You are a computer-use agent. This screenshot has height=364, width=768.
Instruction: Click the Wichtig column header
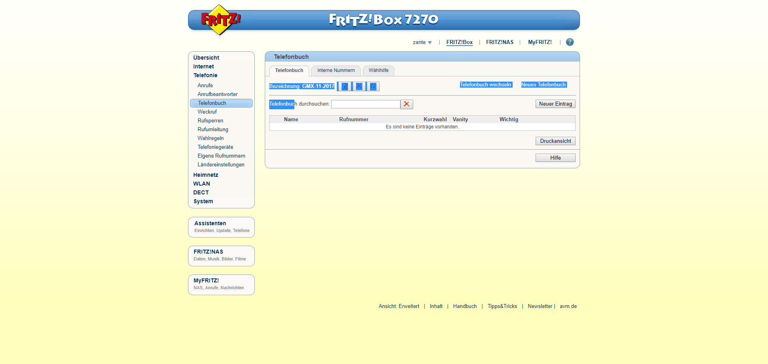pyautogui.click(x=509, y=120)
